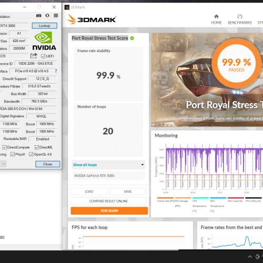Screen dimensions: 263x263
Task: Click the GPU-Z refresh icon
Action: [47, 16]
